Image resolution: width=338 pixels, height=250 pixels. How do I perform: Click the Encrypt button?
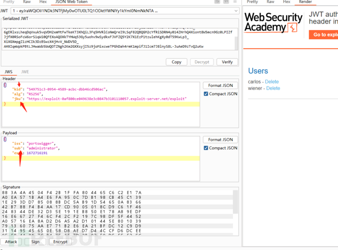click(60, 242)
